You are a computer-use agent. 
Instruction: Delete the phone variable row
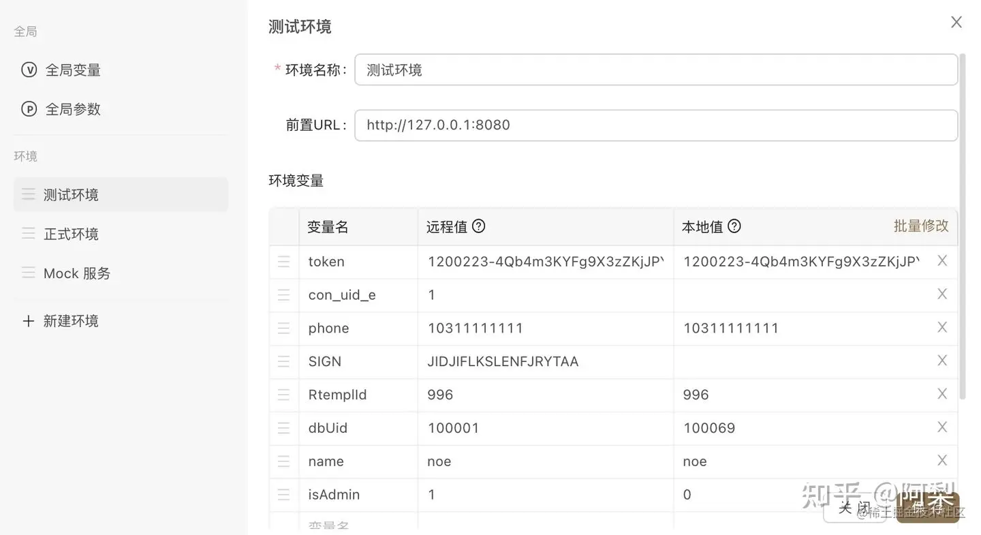(x=942, y=327)
